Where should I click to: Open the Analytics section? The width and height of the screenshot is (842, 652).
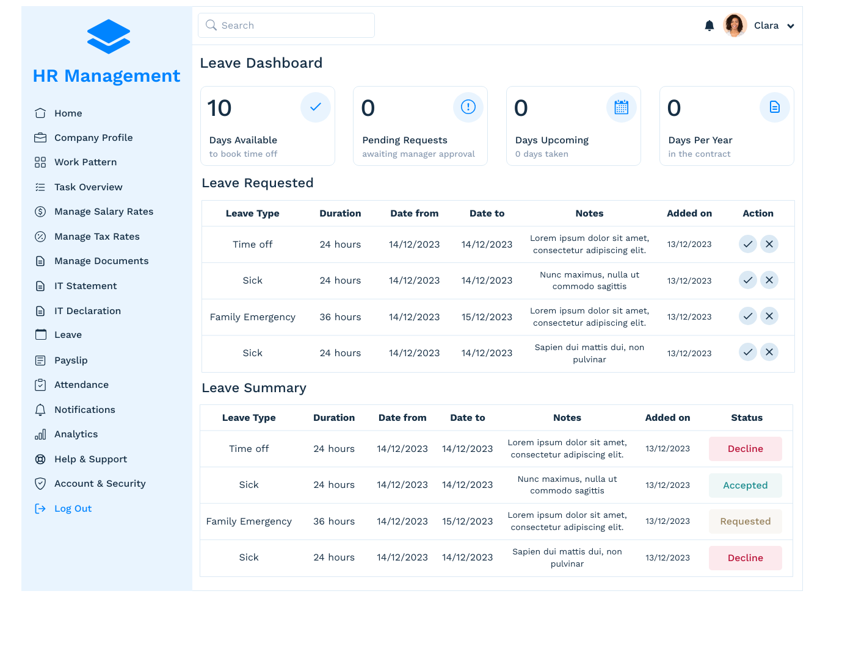(x=76, y=434)
